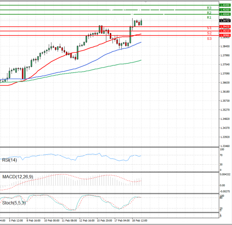
Task: Click the 1.34370 price axis value
Action: pos(225,128)
